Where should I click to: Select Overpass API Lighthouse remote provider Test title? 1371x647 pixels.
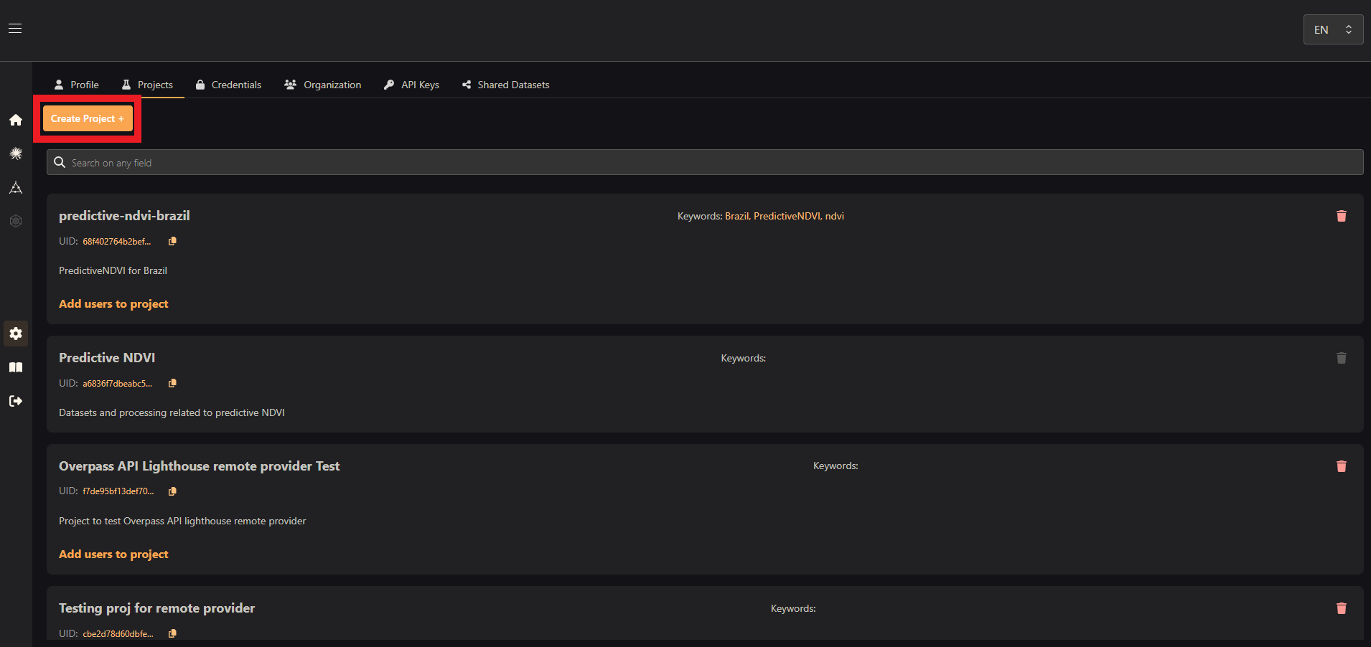pos(200,466)
